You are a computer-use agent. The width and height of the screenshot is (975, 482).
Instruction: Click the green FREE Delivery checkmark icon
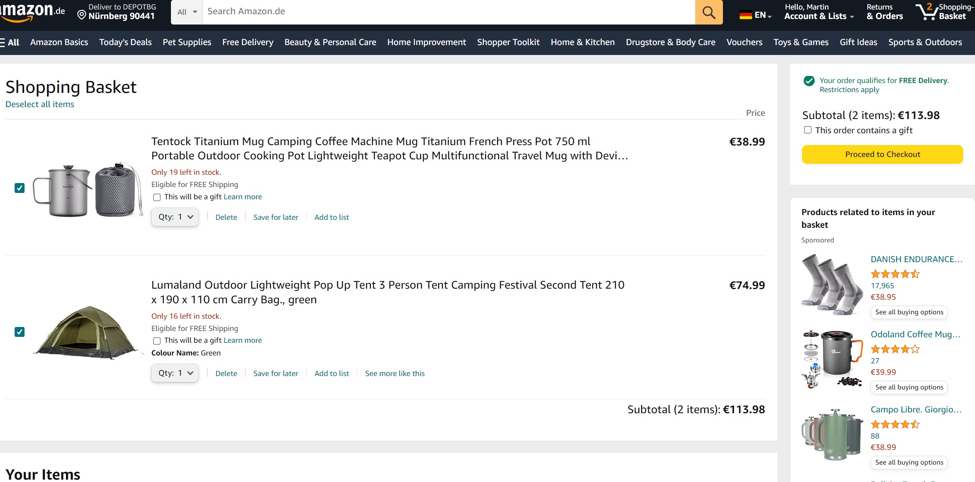click(809, 81)
